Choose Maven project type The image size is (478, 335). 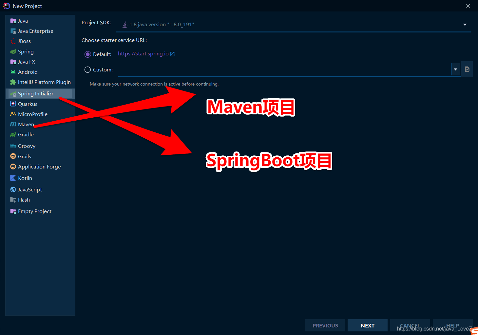point(40,124)
